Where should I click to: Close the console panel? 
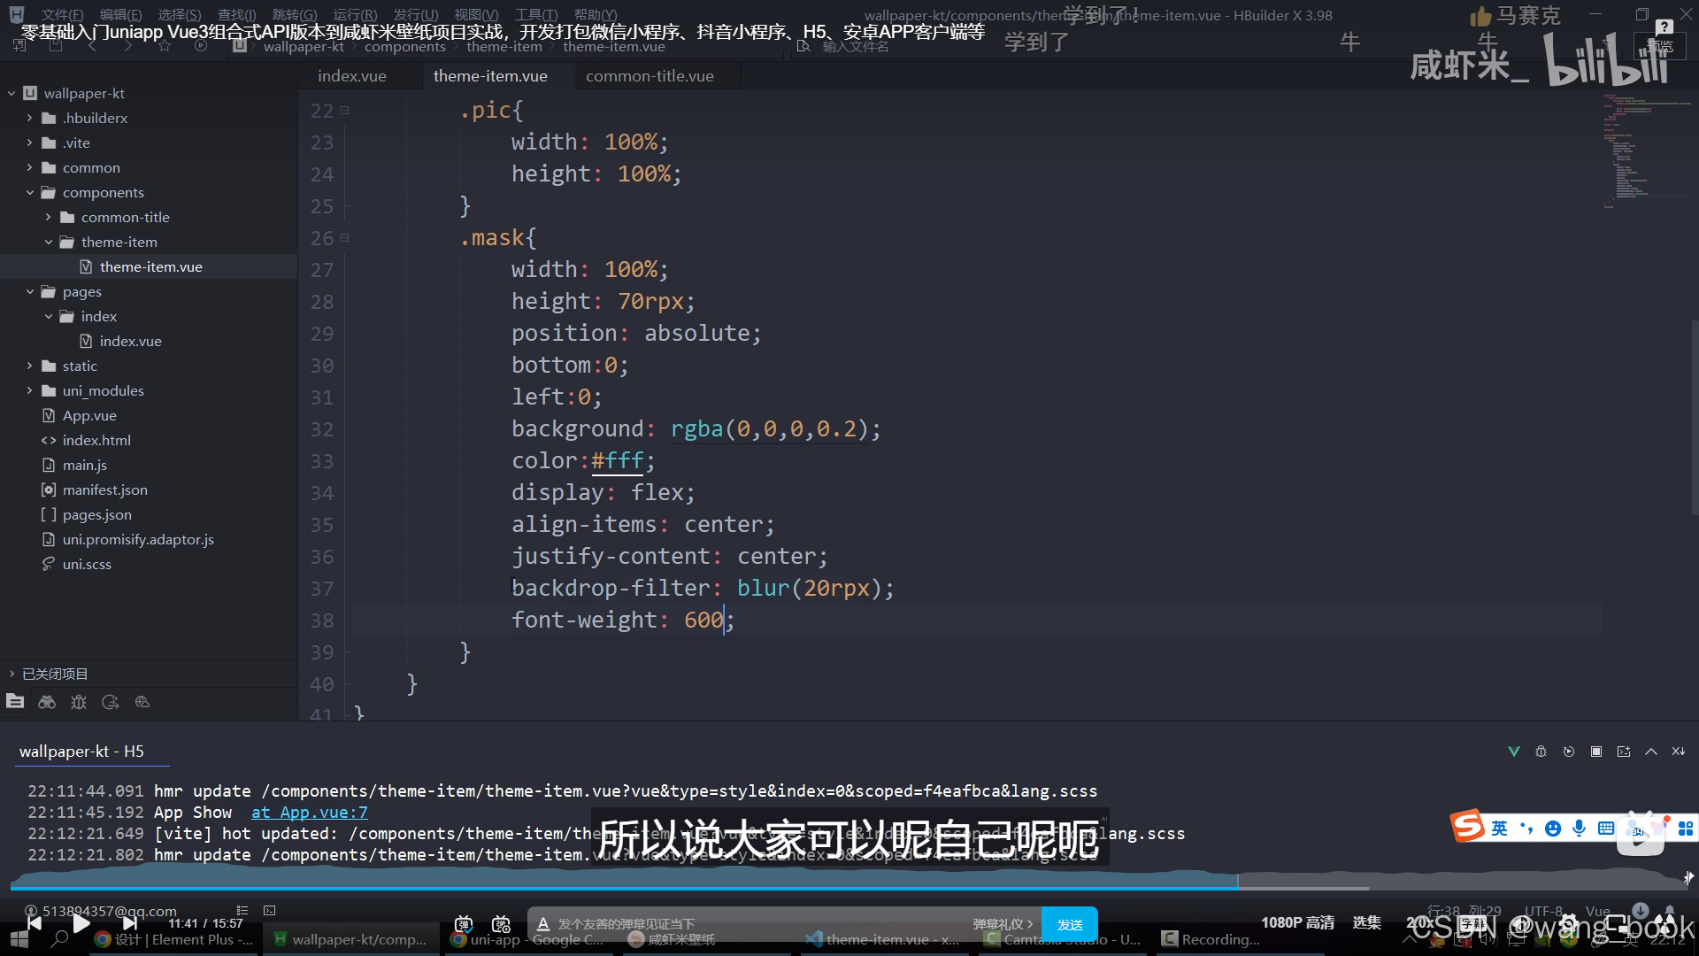1678,752
